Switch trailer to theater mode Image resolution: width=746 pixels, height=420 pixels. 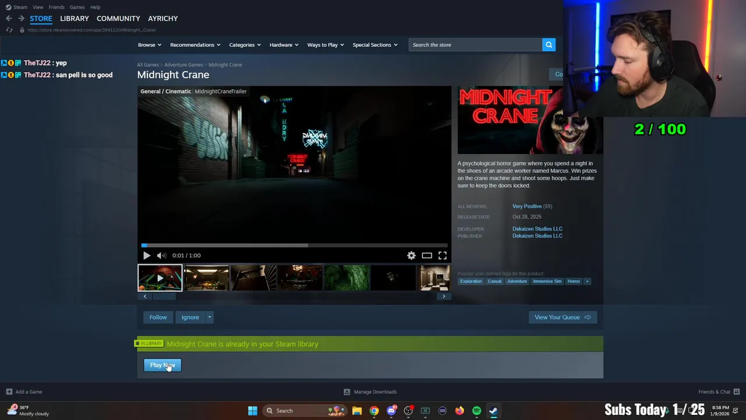(427, 256)
